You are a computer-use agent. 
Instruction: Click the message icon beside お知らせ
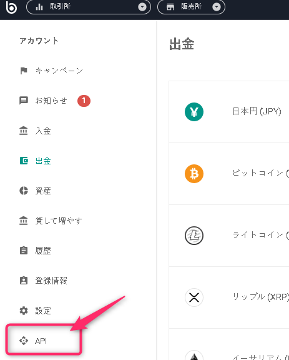click(x=24, y=101)
